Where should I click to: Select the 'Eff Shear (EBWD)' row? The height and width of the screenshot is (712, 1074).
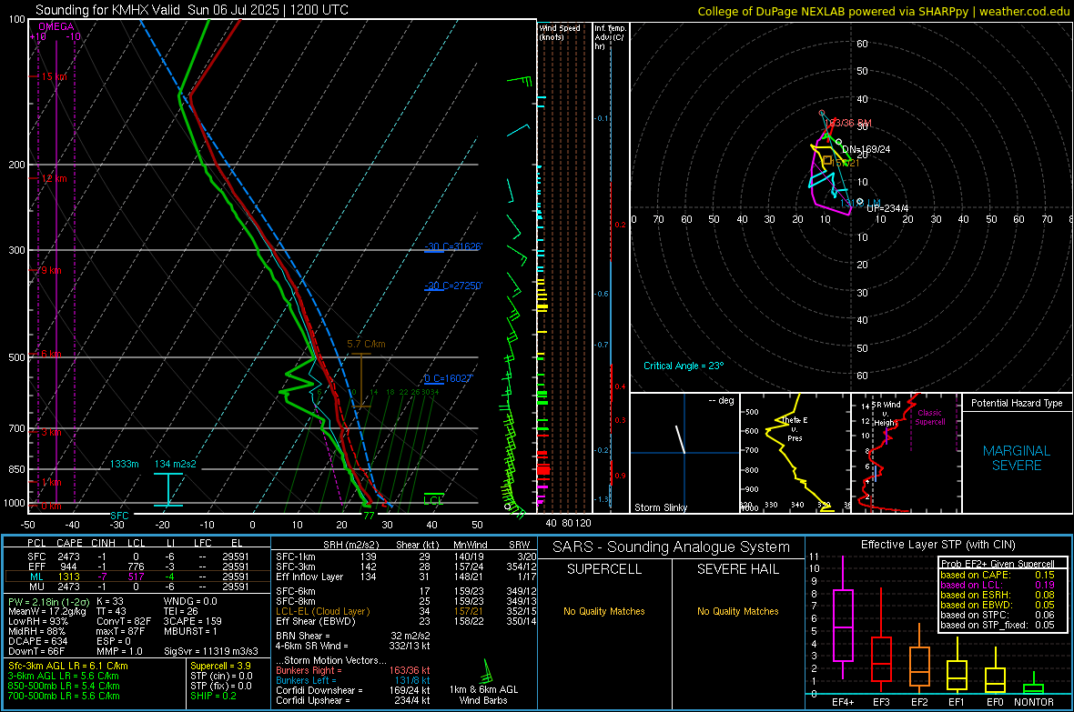(x=404, y=621)
